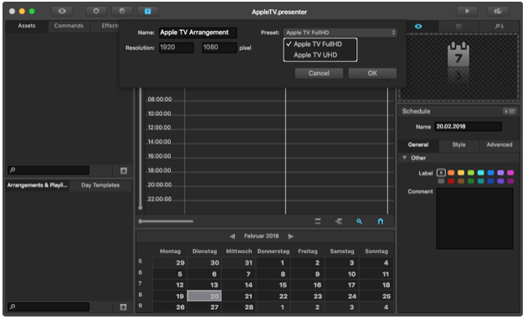Screen dimensions: 527x319
Task: Open the list inspector tab beside the eye
Action: pos(458,26)
